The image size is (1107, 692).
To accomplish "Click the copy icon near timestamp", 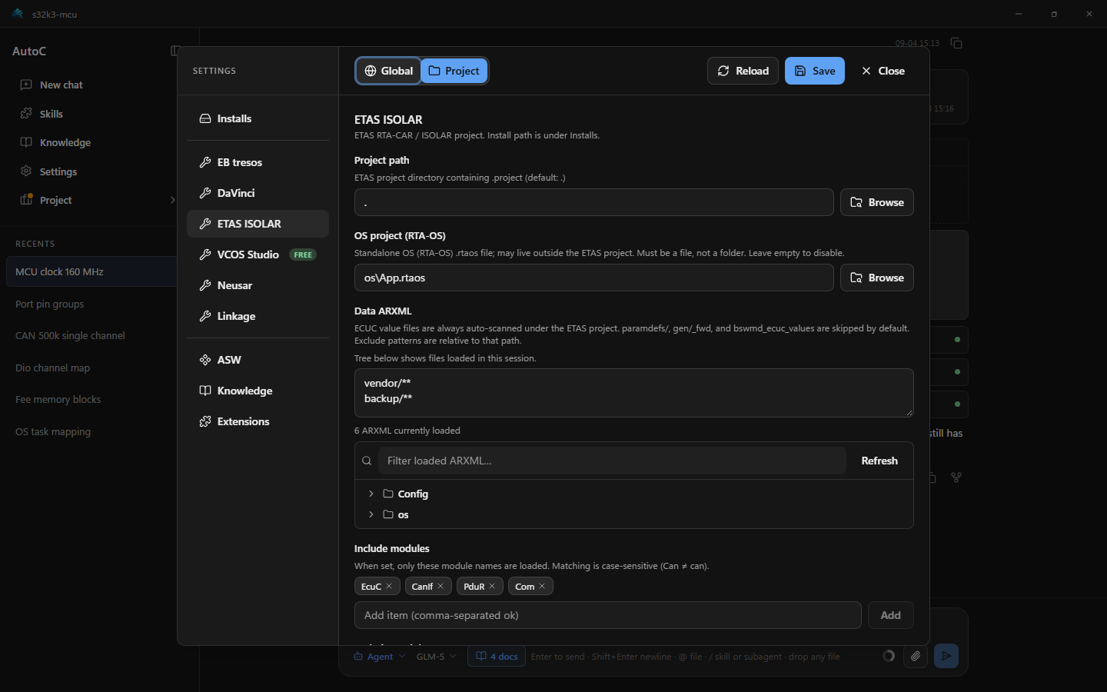I will [x=956, y=43].
